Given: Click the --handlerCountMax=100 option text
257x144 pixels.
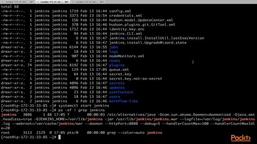Looking at the screenshot, I should click(x=186, y=124).
